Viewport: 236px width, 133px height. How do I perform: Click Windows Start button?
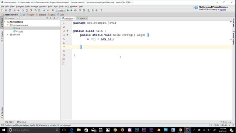pyautogui.click(x=3, y=130)
